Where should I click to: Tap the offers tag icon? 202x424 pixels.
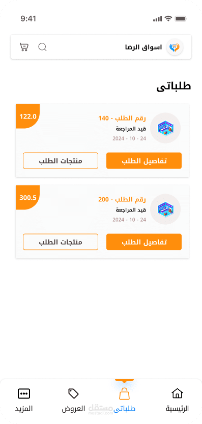(x=73, y=393)
